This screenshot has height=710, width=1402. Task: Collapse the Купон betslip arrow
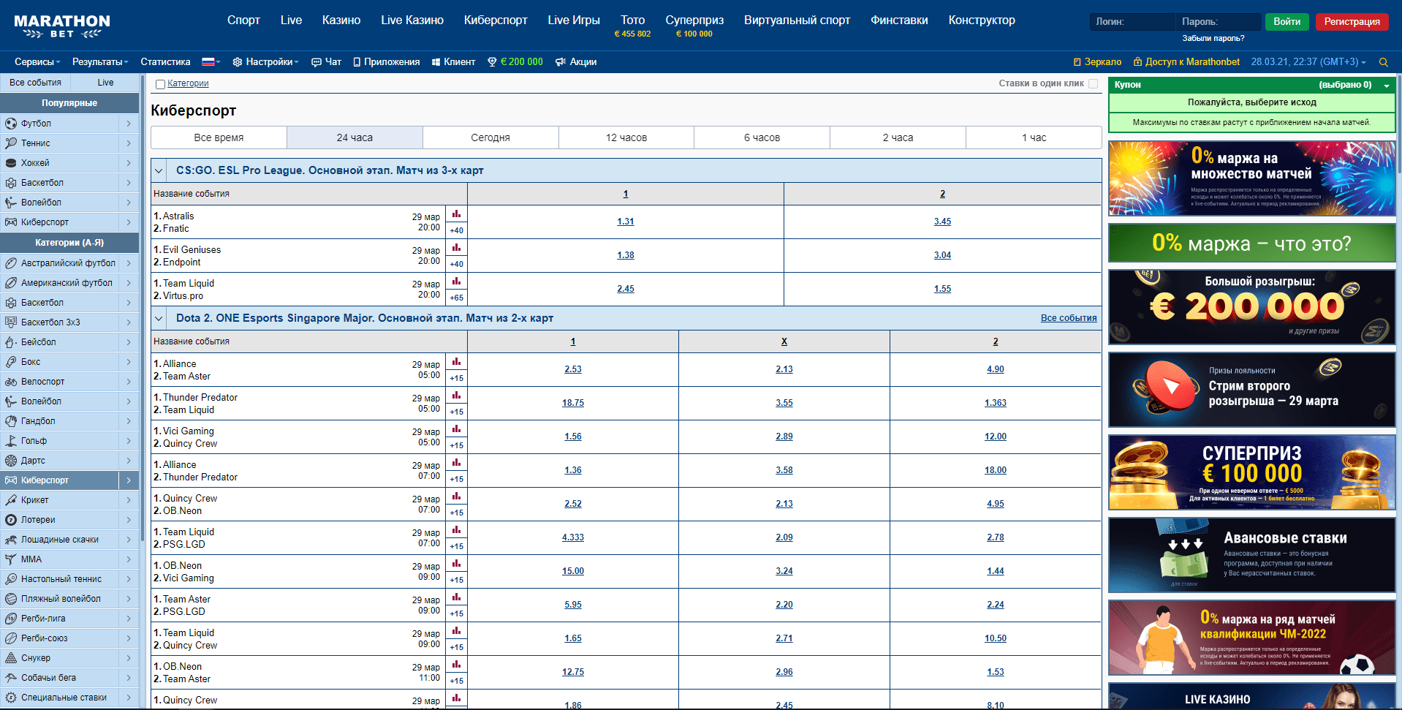(1386, 86)
